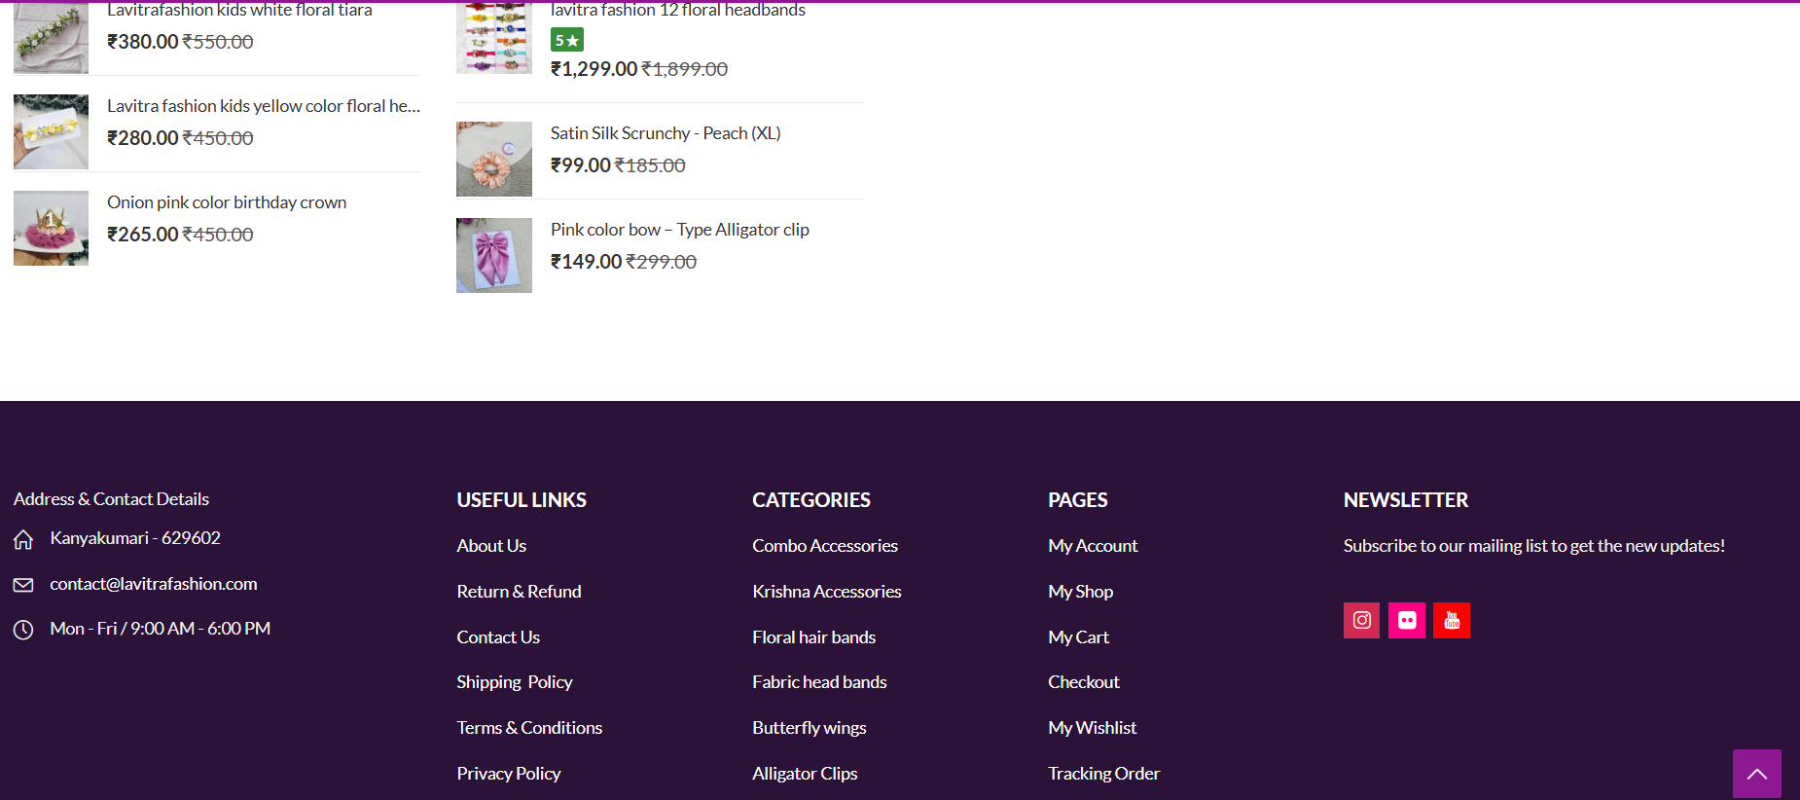Open the My Wishlist page

point(1092,728)
